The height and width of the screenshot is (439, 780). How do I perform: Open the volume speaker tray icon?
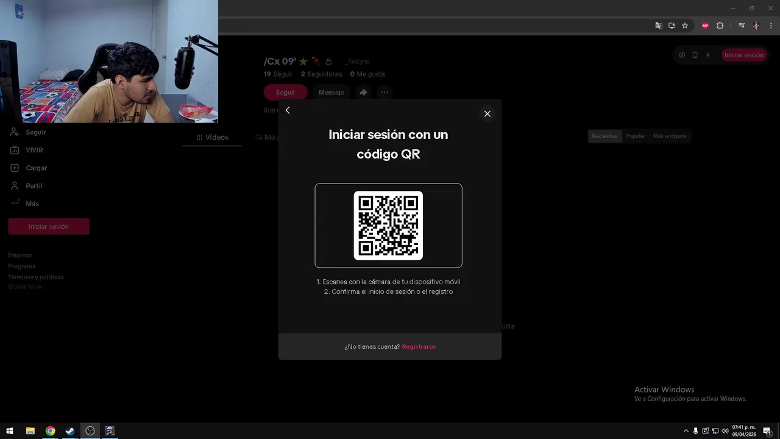(x=725, y=431)
